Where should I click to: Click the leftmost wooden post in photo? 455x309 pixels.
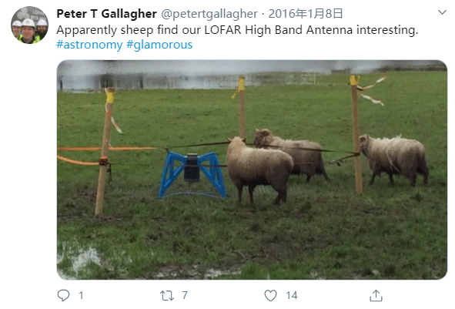[x=105, y=151]
